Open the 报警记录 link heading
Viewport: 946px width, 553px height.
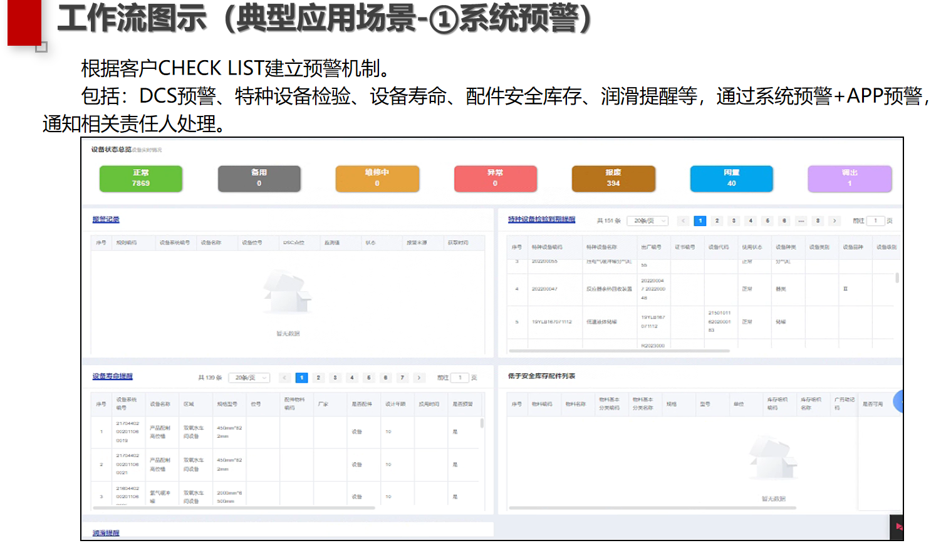coord(106,219)
